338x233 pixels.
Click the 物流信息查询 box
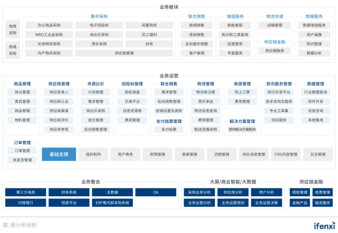pos(206,111)
